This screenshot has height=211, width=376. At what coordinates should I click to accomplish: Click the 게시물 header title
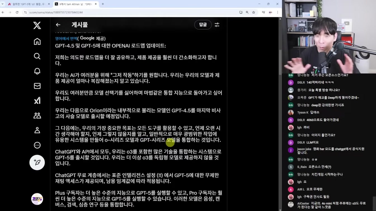pyautogui.click(x=79, y=25)
